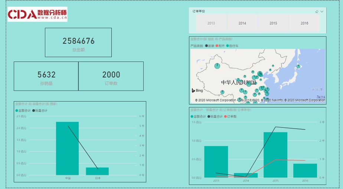Select the 2013 year slicer tile

click(x=211, y=23)
